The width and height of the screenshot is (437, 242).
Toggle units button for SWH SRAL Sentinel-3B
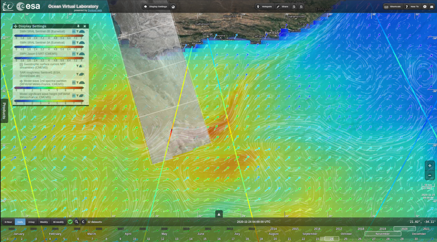pyautogui.click(x=74, y=31)
